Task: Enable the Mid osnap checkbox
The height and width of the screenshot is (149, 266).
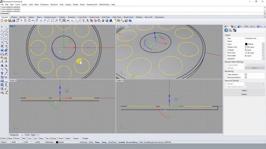Action: point(21,139)
